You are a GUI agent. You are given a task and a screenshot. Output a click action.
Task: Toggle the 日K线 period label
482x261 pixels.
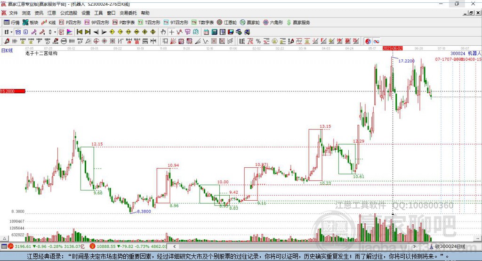(x=7, y=50)
